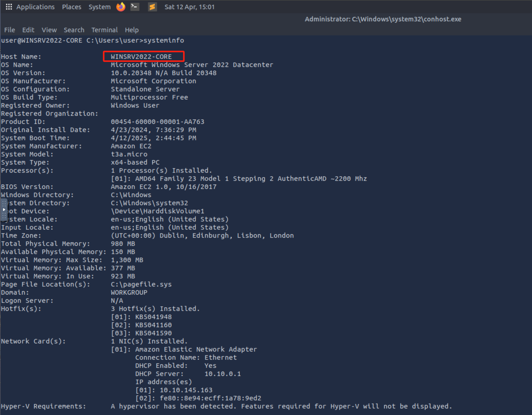Click boot device \Device\HarddiskVolume1
This screenshot has width=532, height=415.
click(x=157, y=211)
